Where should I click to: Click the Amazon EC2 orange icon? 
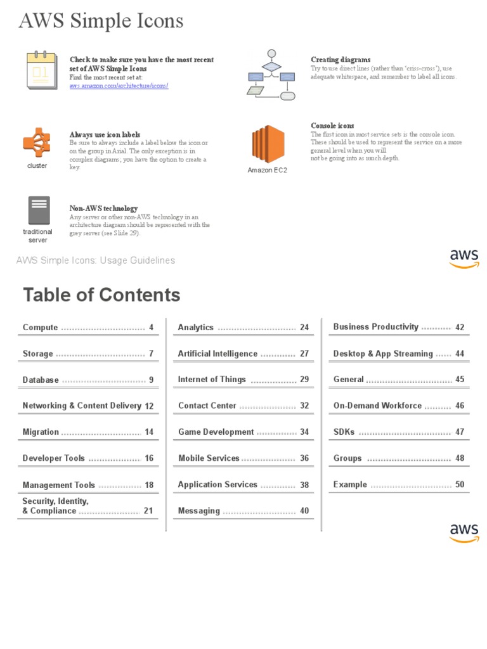[268, 144]
